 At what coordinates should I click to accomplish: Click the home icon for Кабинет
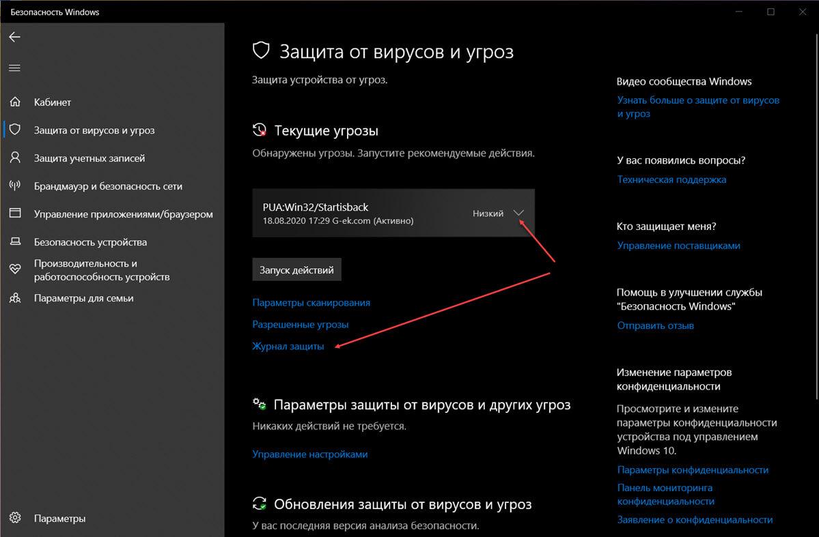pos(15,102)
